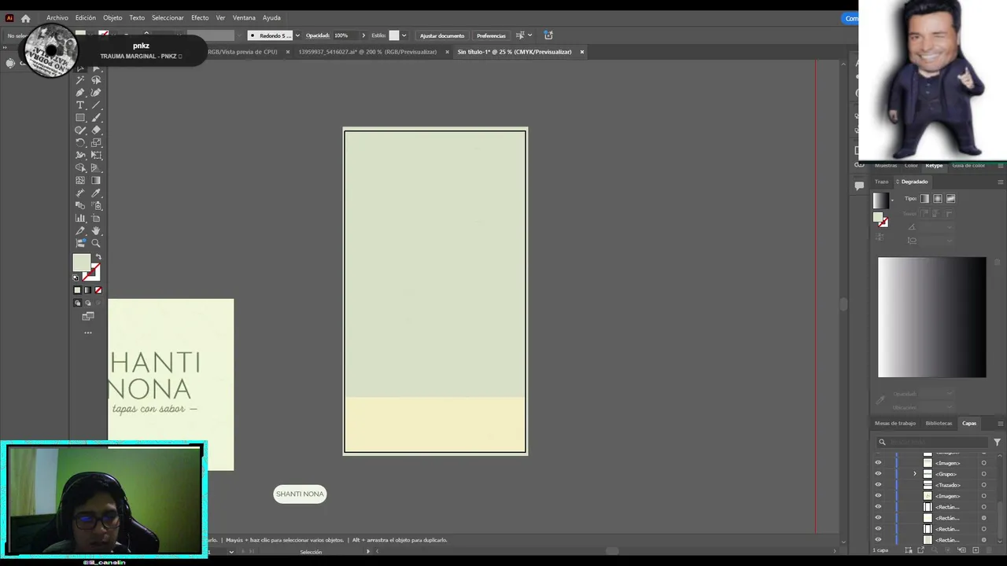Choose freeform gradient type
This screenshot has width=1007, height=566.
(x=950, y=199)
